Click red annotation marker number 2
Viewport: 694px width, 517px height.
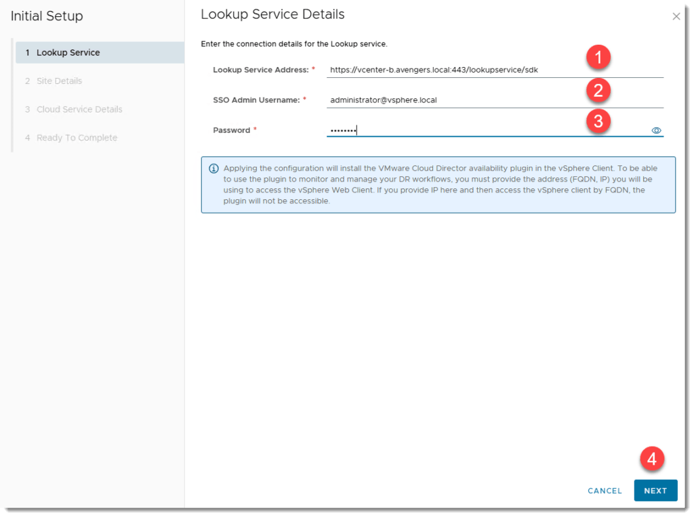(x=598, y=90)
